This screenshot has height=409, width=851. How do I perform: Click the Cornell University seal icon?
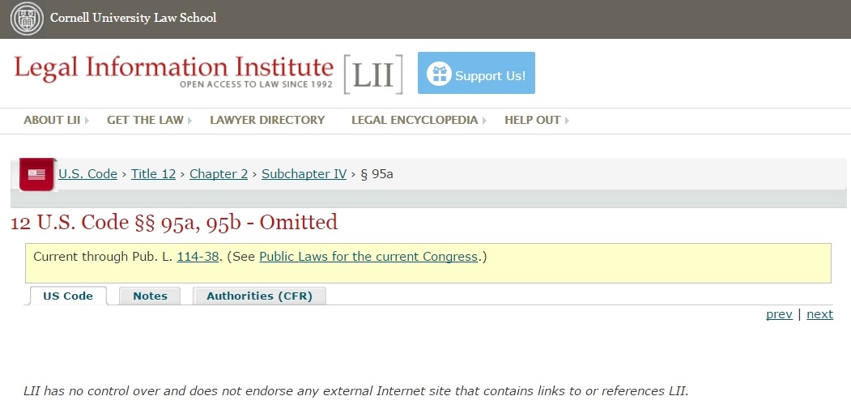[27, 19]
